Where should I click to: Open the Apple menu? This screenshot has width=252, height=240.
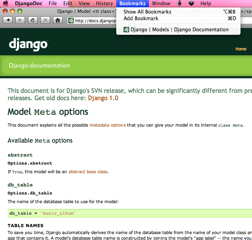(x=6, y=3)
